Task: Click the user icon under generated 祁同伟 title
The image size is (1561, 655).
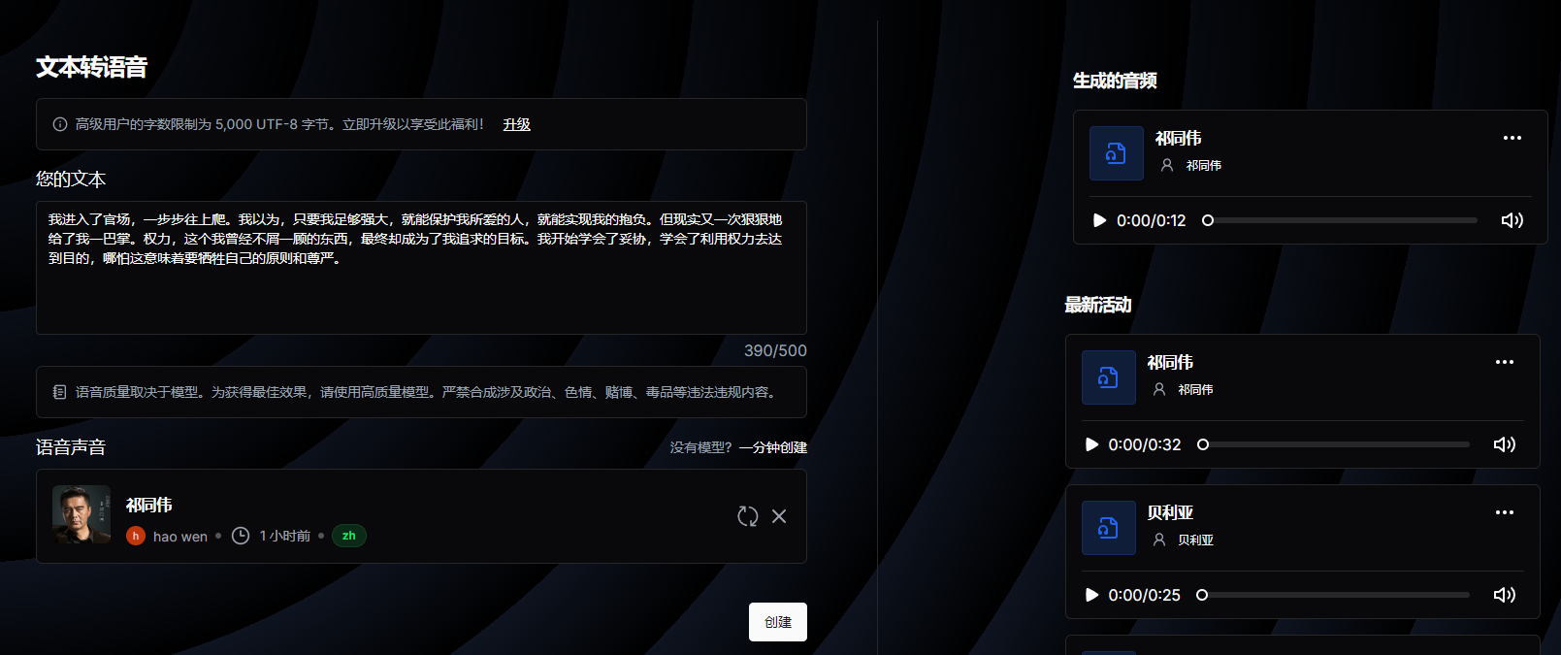Action: click(x=1167, y=165)
